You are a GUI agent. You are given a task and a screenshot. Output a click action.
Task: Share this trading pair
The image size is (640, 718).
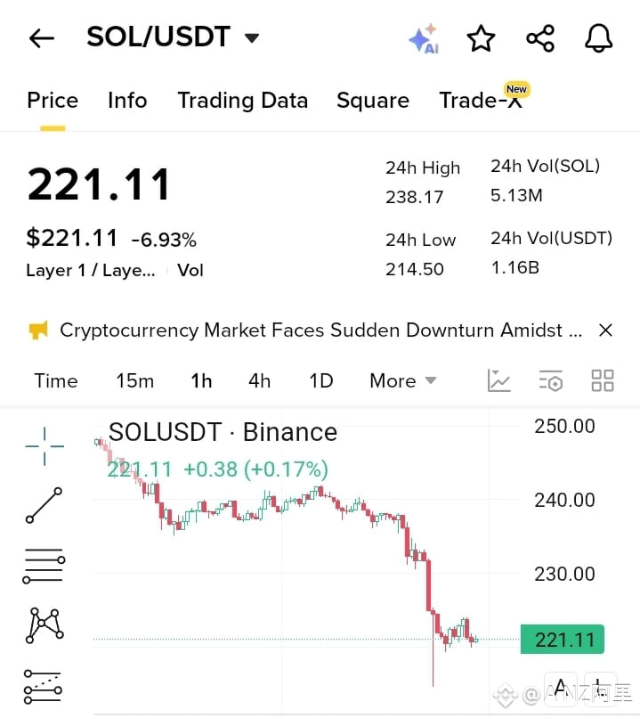(x=540, y=38)
